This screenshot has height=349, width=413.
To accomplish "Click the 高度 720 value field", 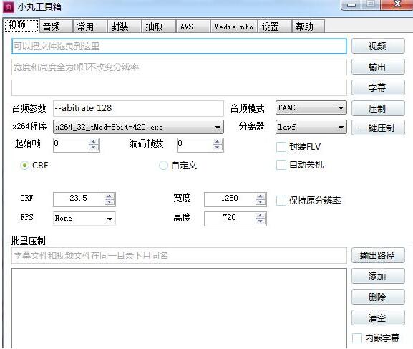I will click(230, 219).
